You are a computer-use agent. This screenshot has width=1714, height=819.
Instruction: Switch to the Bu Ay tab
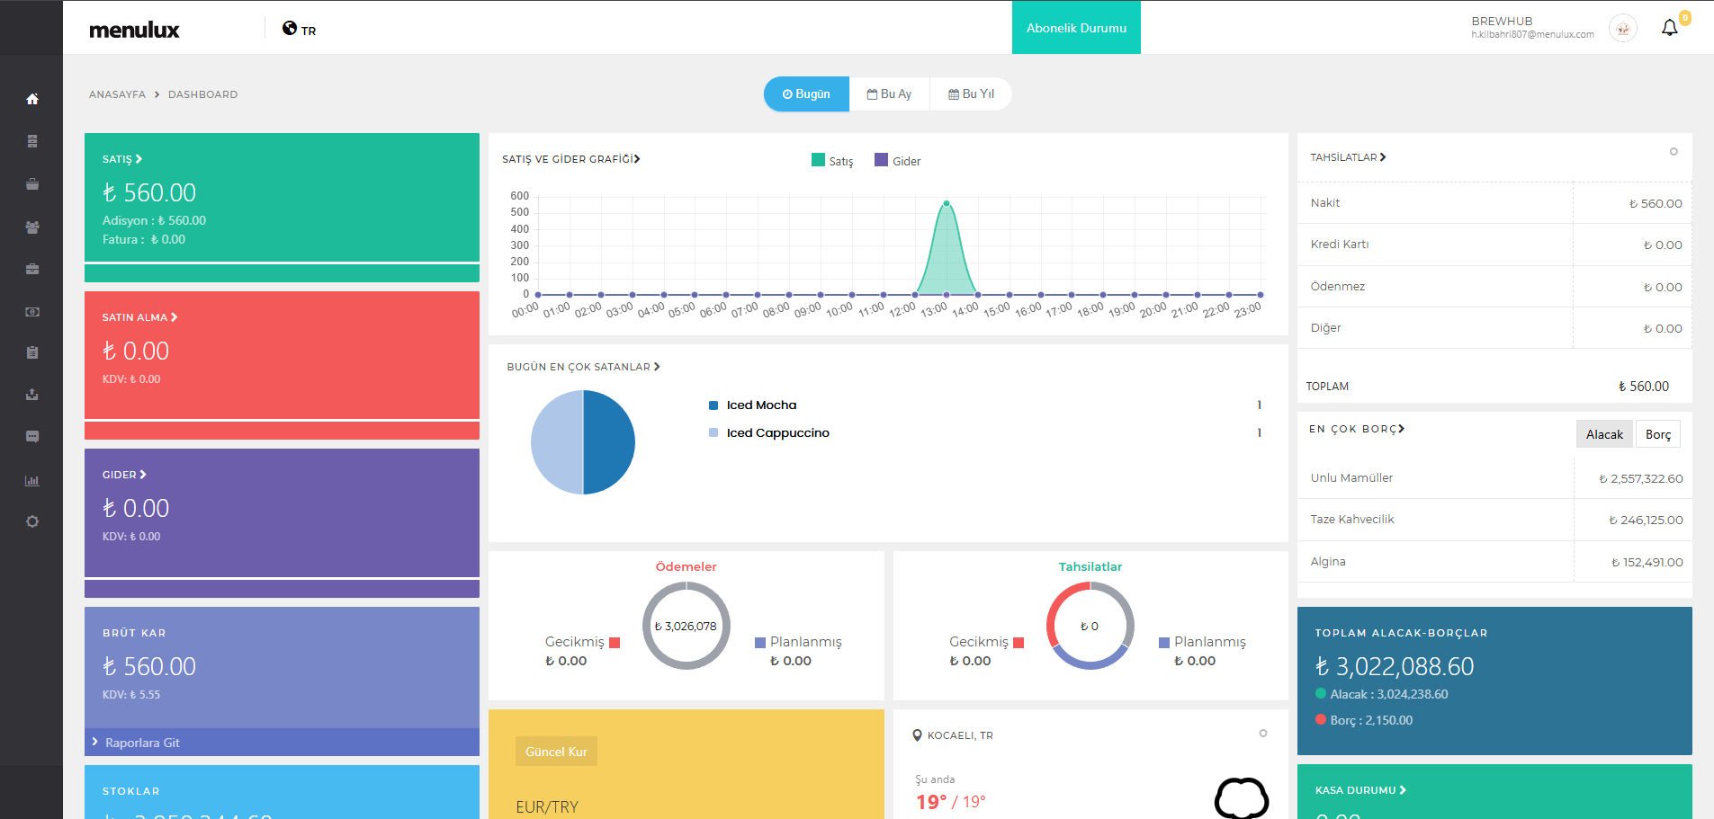[889, 94]
